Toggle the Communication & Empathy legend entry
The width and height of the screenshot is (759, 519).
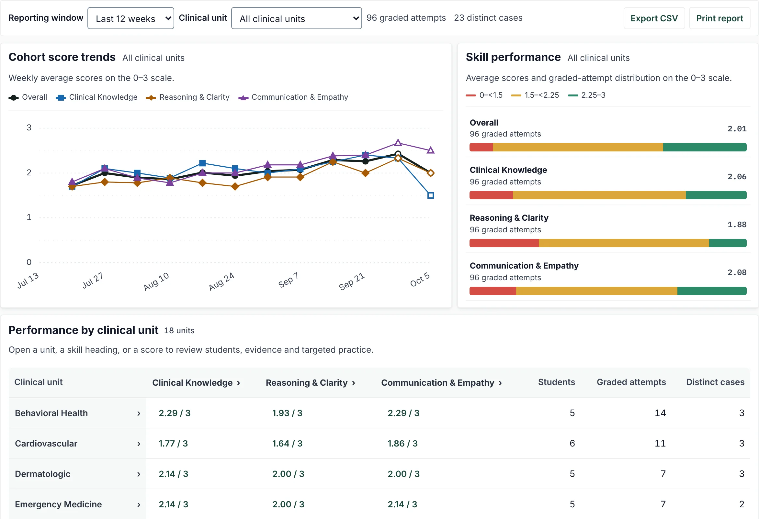(293, 97)
